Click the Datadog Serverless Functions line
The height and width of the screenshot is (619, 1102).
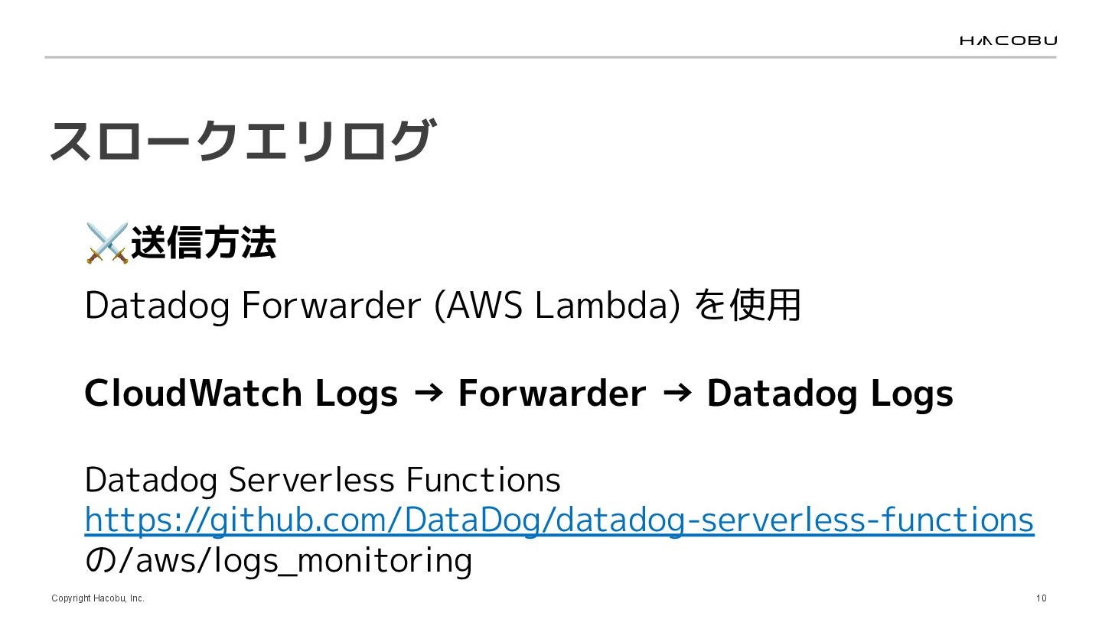pos(322,480)
